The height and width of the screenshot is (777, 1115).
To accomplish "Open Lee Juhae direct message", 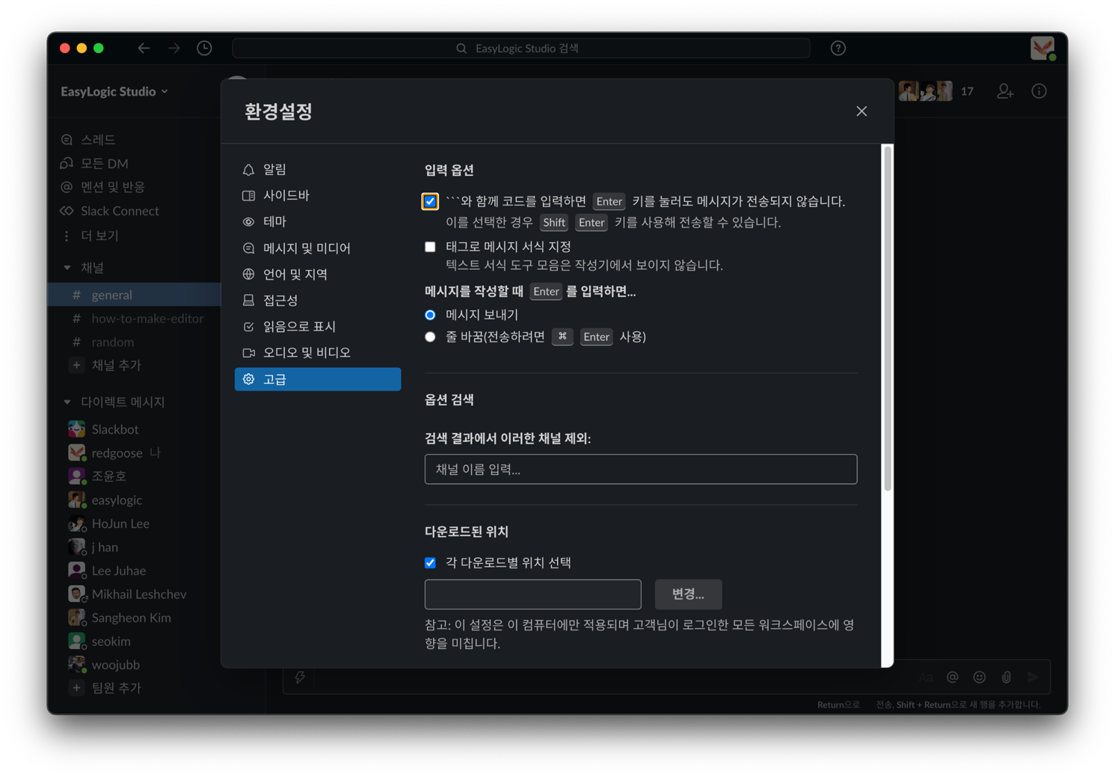I will pos(107,571).
